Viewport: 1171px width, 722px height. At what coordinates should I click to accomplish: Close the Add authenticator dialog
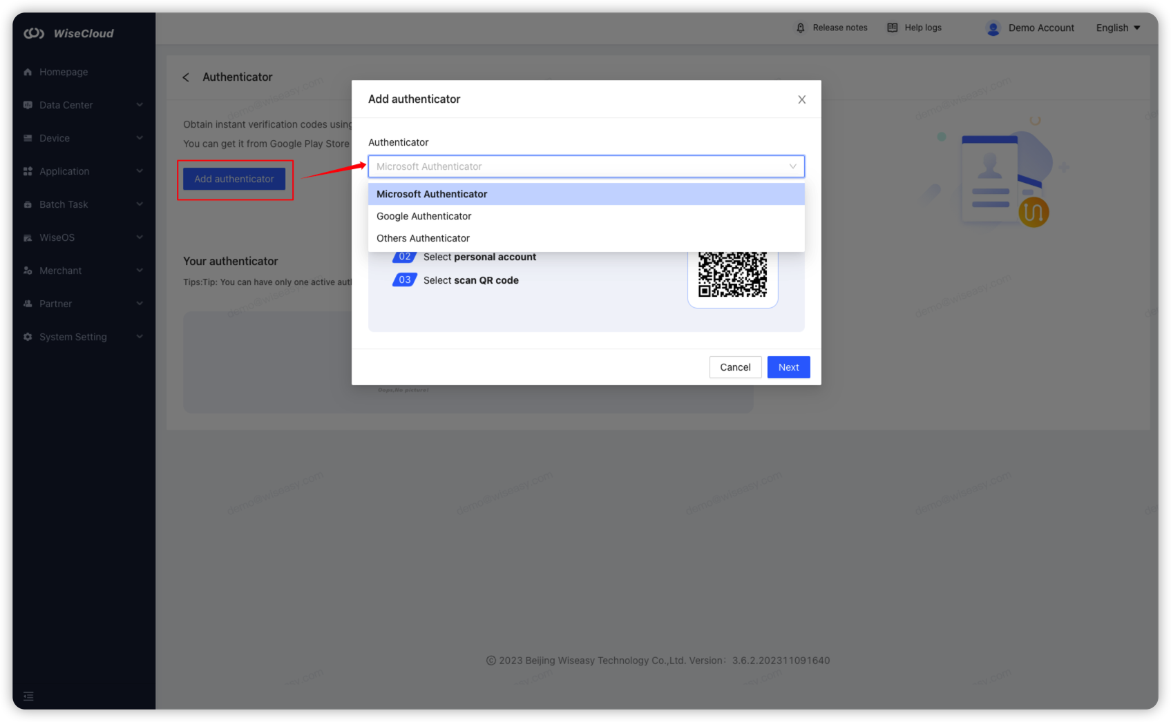pos(801,99)
